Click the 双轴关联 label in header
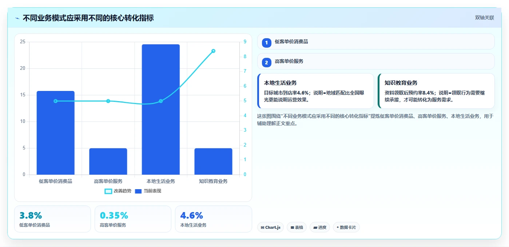This screenshot has height=247, width=509. (484, 17)
